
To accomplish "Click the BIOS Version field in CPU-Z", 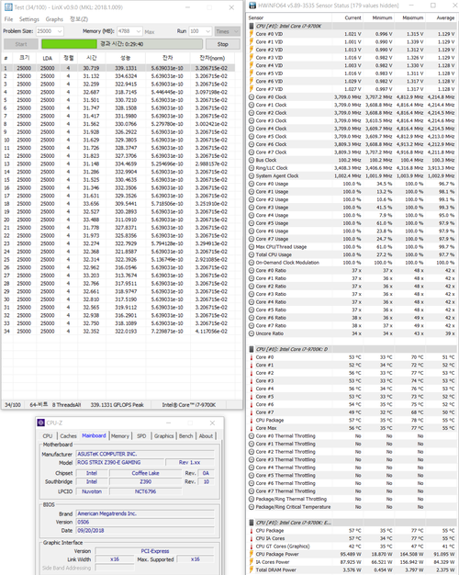I will click(145, 522).
